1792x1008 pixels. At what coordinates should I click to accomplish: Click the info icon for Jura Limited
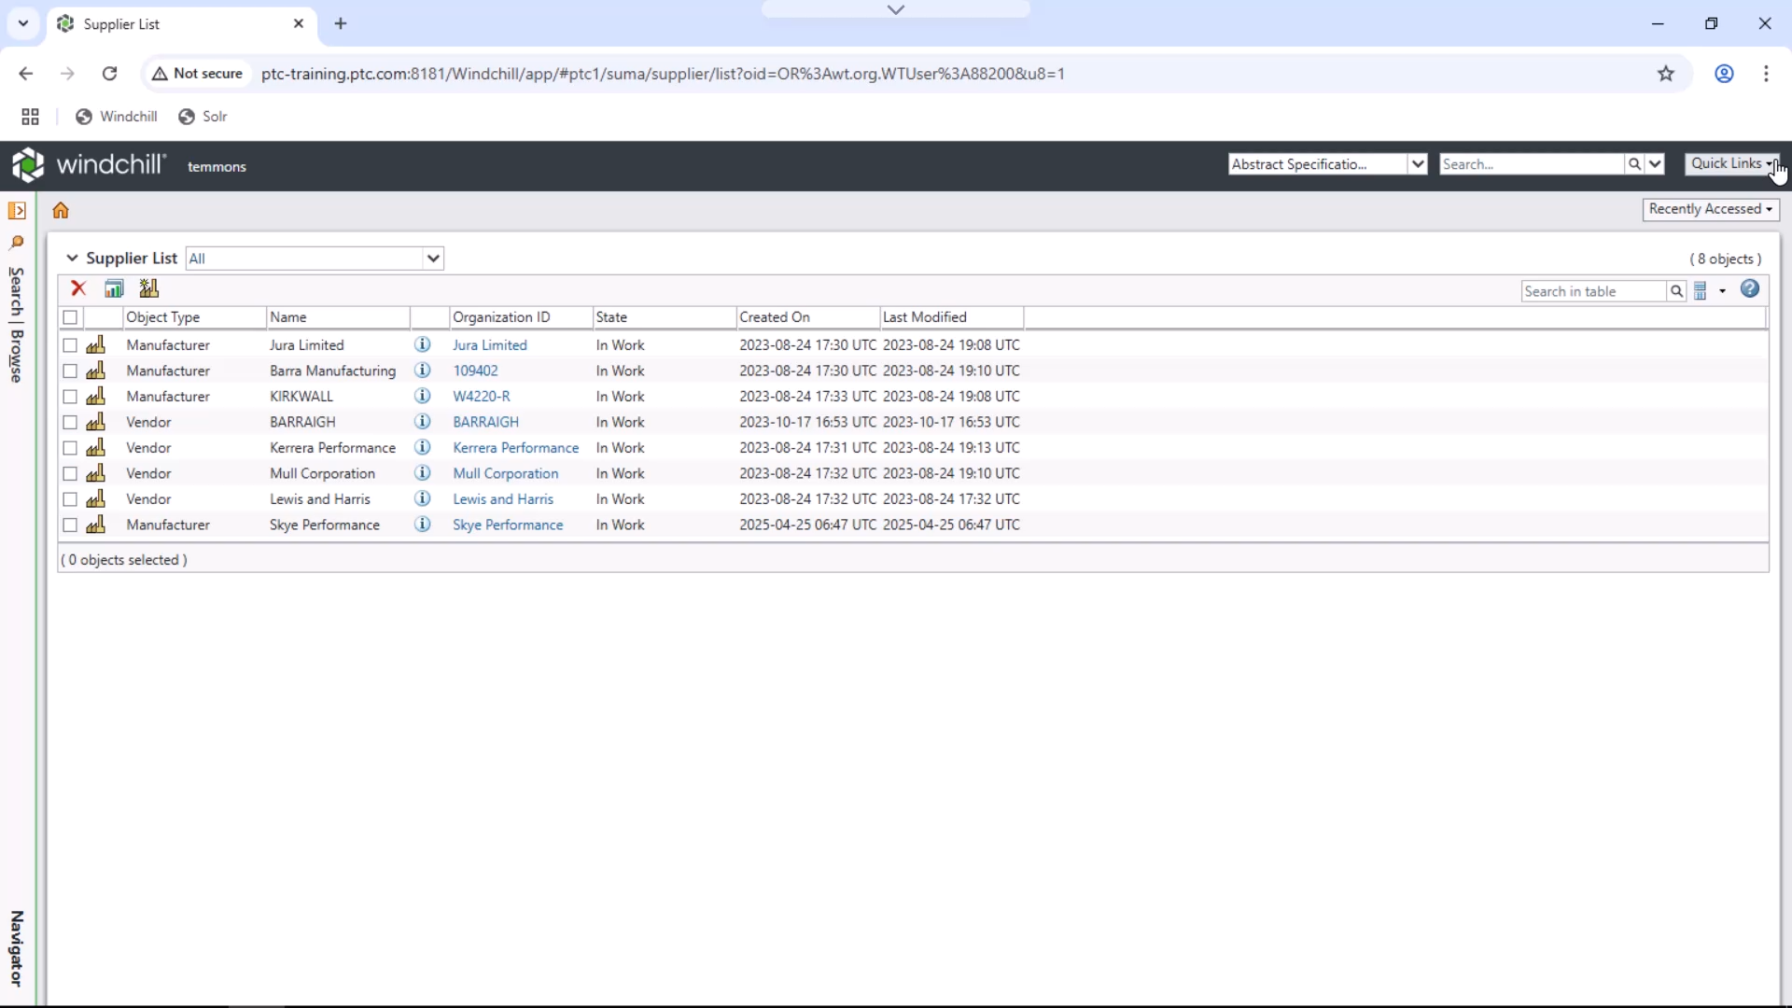tap(423, 344)
